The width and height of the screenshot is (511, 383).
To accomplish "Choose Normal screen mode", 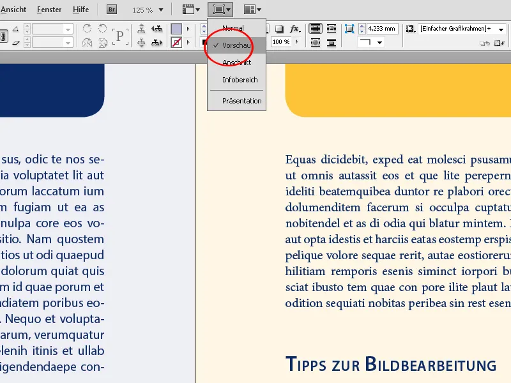I will [x=236, y=28].
